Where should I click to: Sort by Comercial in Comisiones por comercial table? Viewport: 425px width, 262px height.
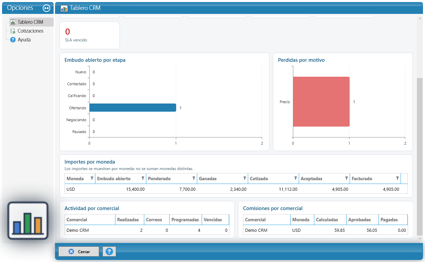tap(267, 220)
